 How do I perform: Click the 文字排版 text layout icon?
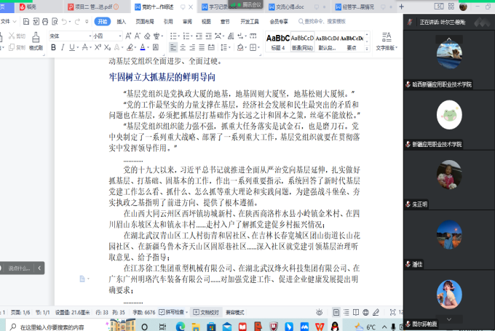pos(386,41)
